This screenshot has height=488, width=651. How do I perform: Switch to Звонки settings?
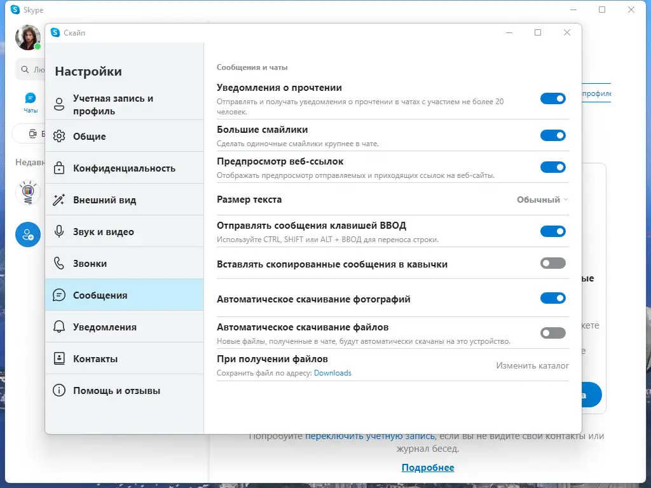tap(125, 263)
